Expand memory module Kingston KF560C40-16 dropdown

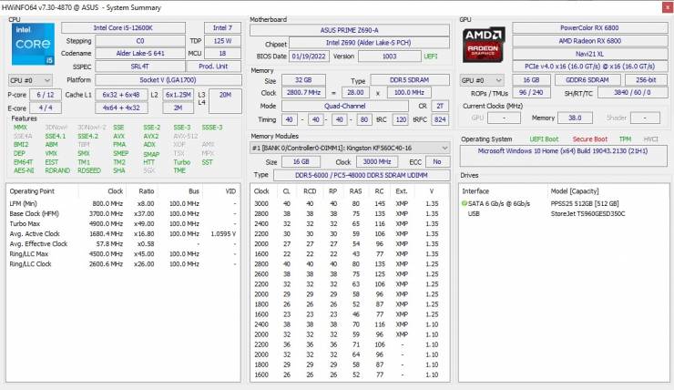pos(444,148)
